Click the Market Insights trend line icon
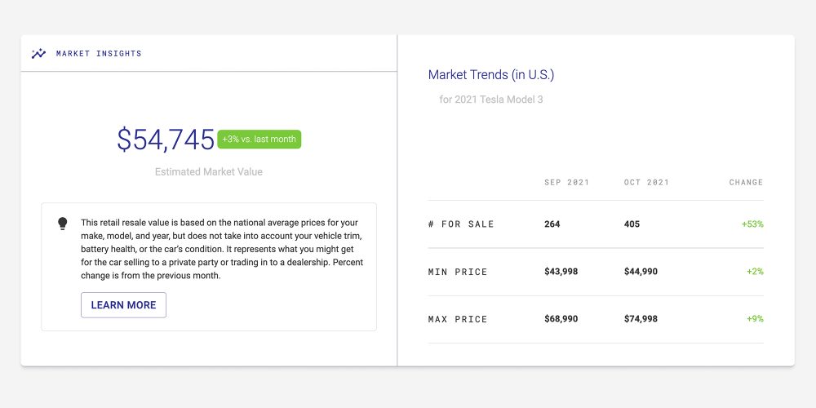 tap(38, 54)
